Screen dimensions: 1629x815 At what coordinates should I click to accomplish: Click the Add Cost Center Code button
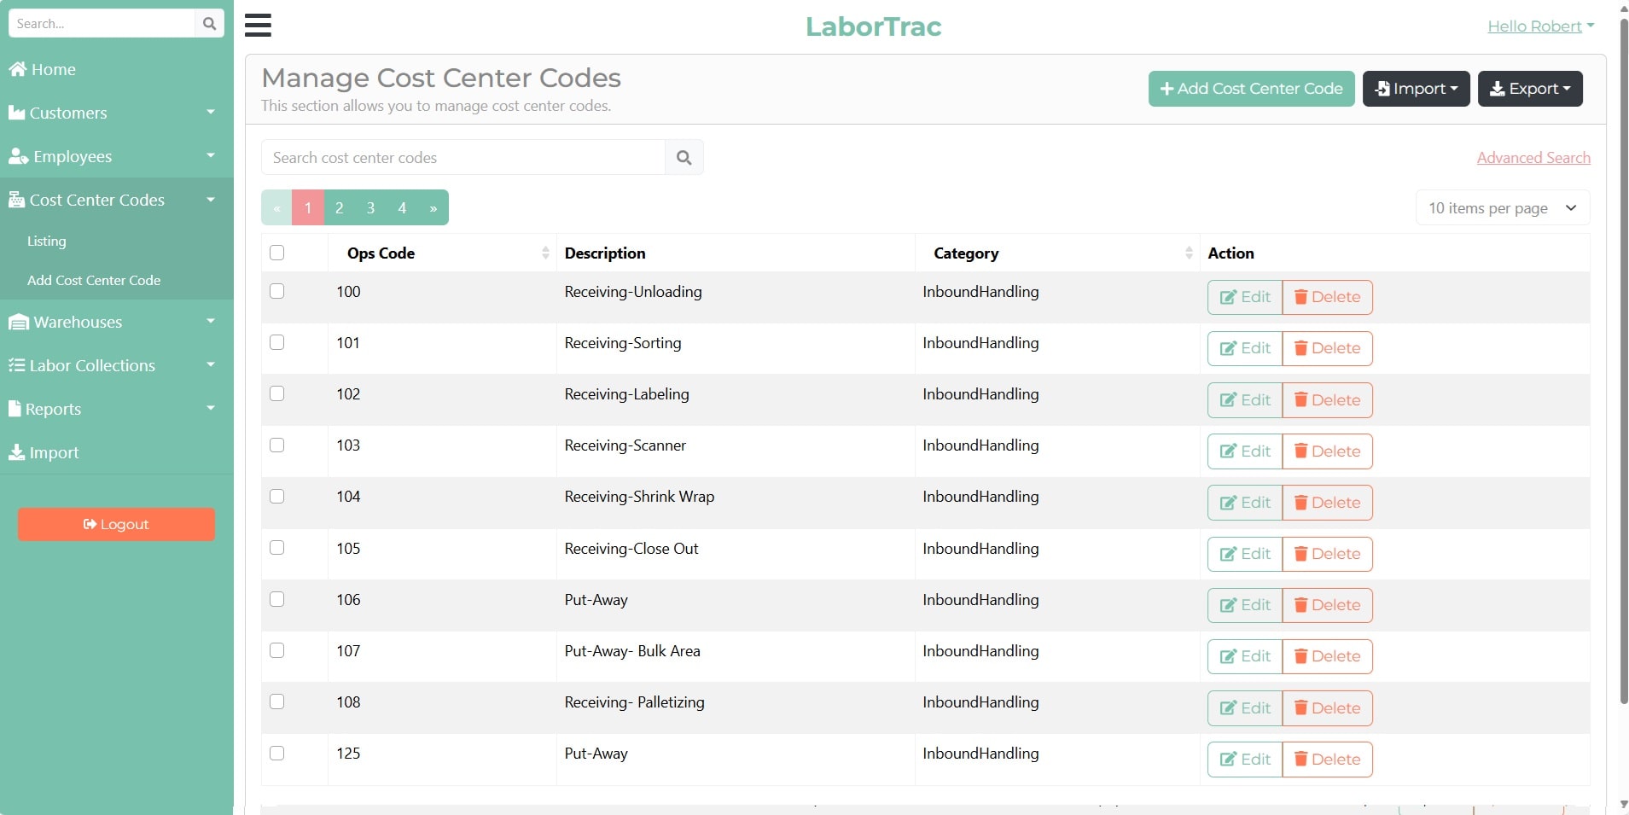(1251, 89)
